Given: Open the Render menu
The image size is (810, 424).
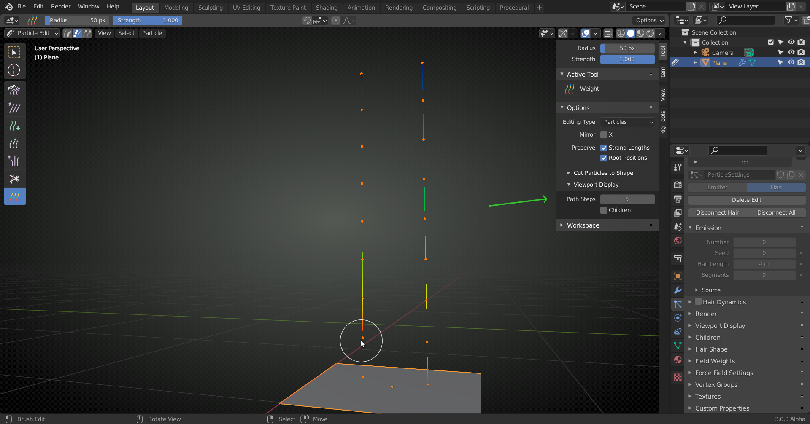Looking at the screenshot, I should pyautogui.click(x=60, y=6).
